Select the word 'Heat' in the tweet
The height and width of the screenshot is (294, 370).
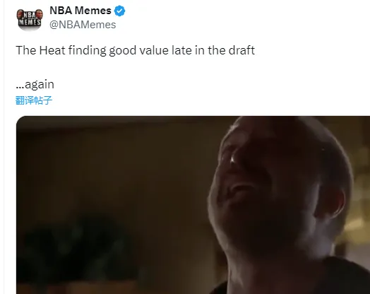click(52, 50)
